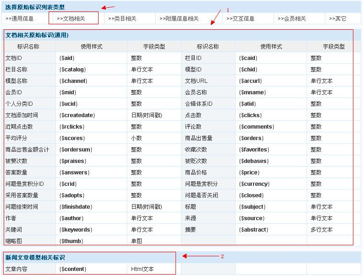Select the {$scores} identifier
The width and height of the screenshot is (363, 276).
click(72, 138)
